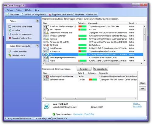The image size is (152, 125).
Task: Click the Bas button
Action: coord(142,89)
